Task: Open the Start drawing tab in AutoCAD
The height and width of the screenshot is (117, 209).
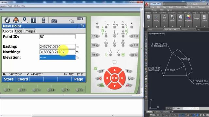Action: point(150,30)
